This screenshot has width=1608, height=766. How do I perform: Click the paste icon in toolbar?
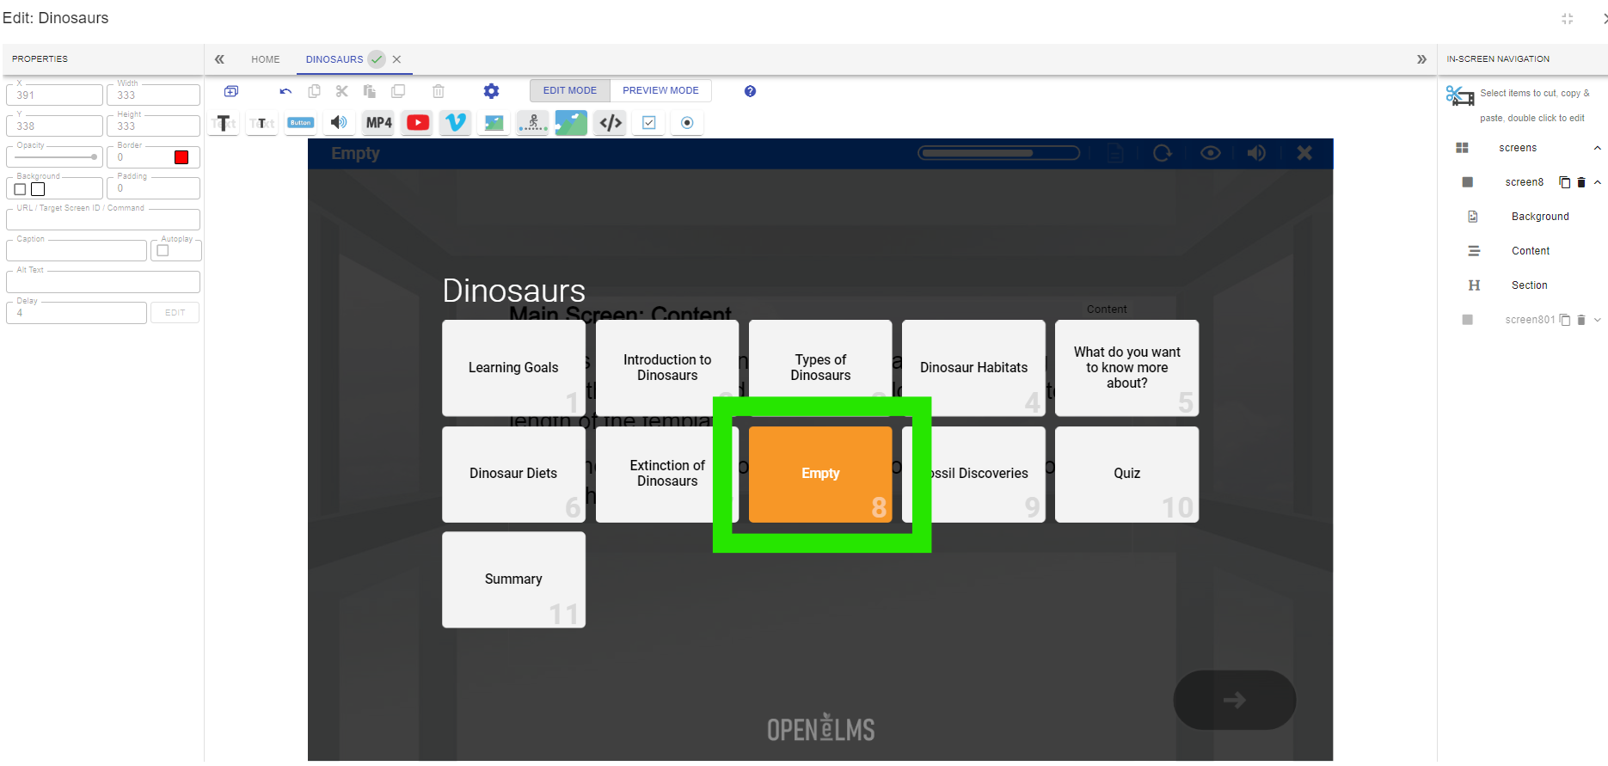point(370,91)
